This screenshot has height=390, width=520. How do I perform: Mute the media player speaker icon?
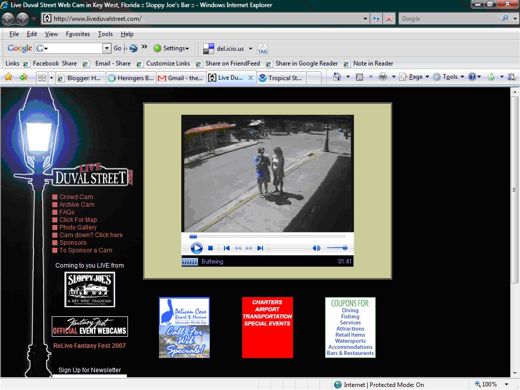coord(316,248)
